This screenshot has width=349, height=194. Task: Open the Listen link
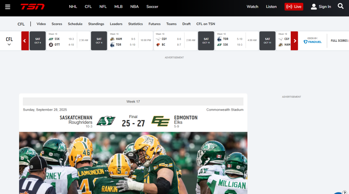(271, 7)
